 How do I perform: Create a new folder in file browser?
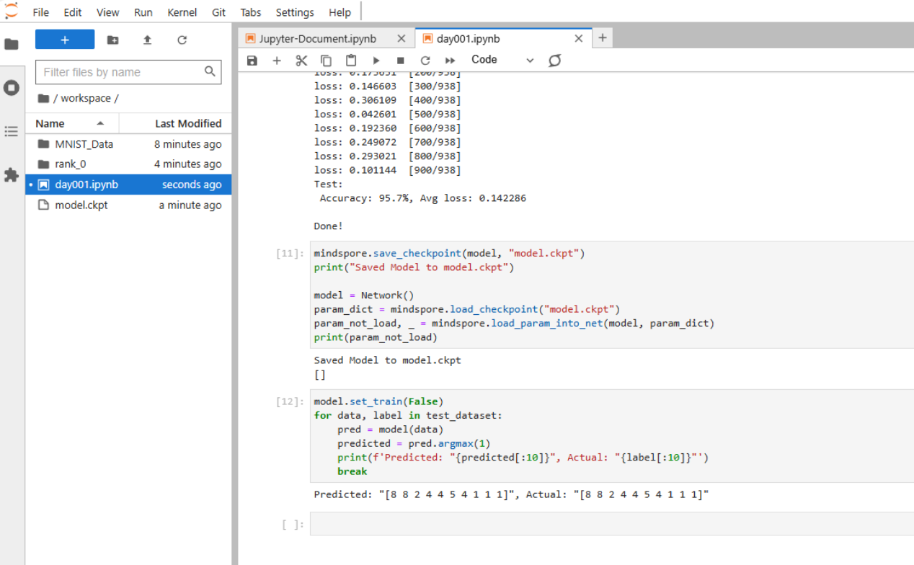pyautogui.click(x=112, y=40)
